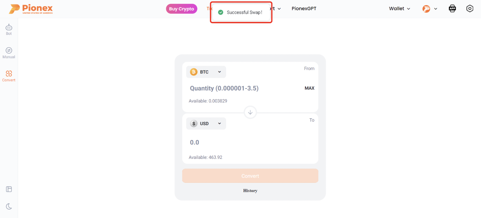Toggle dark mode with the moon icon
This screenshot has height=218, width=481.
(x=9, y=206)
